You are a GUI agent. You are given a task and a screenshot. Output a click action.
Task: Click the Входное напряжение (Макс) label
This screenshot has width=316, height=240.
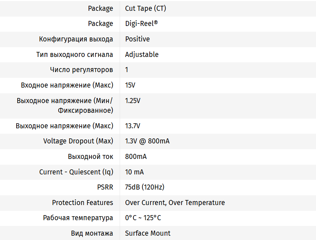[x=67, y=85]
